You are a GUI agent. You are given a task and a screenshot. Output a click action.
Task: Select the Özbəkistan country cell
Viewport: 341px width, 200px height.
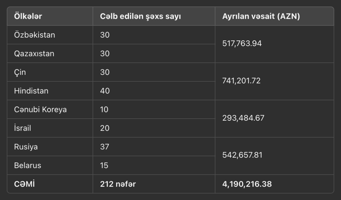click(x=35, y=35)
